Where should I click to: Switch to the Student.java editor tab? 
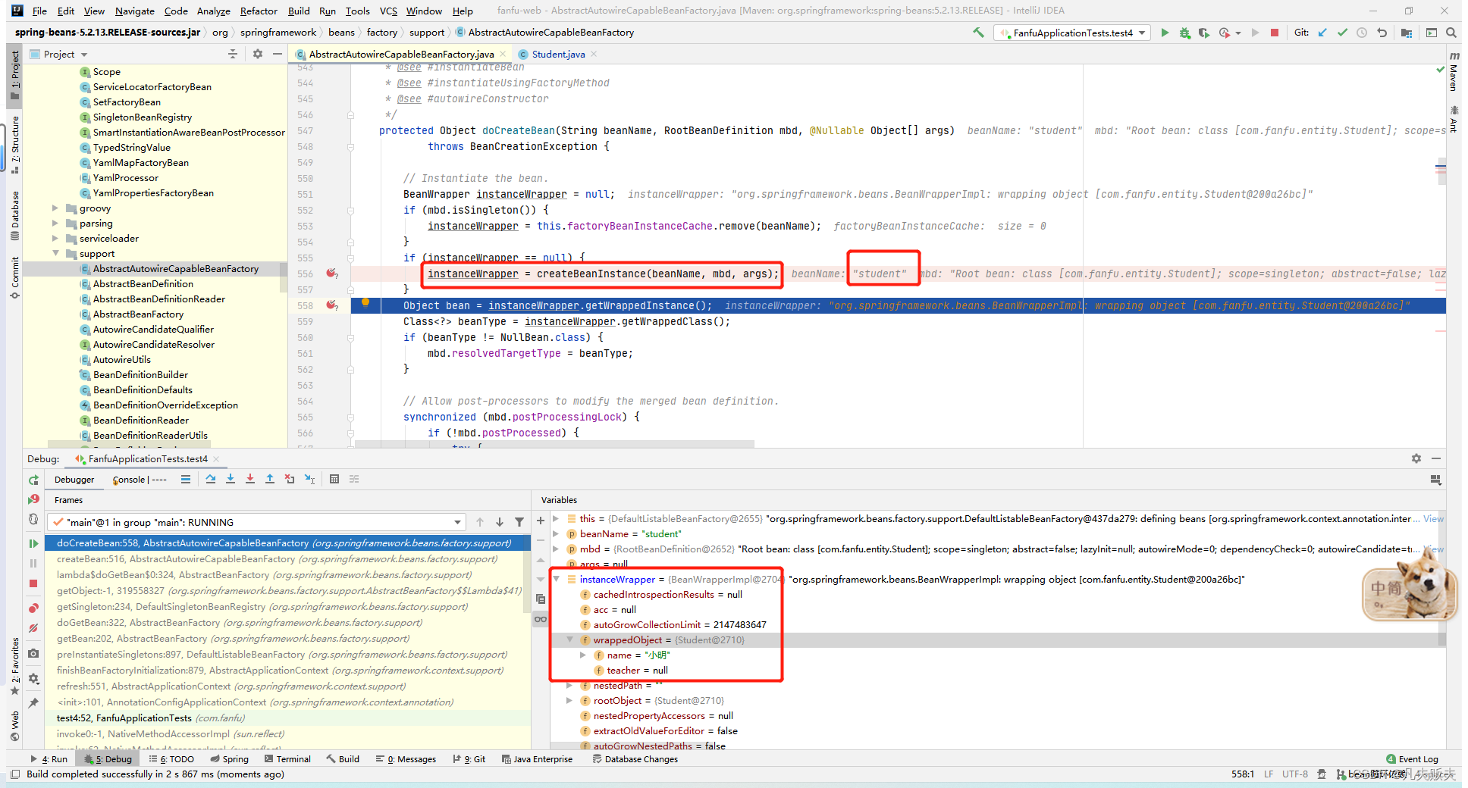point(558,54)
